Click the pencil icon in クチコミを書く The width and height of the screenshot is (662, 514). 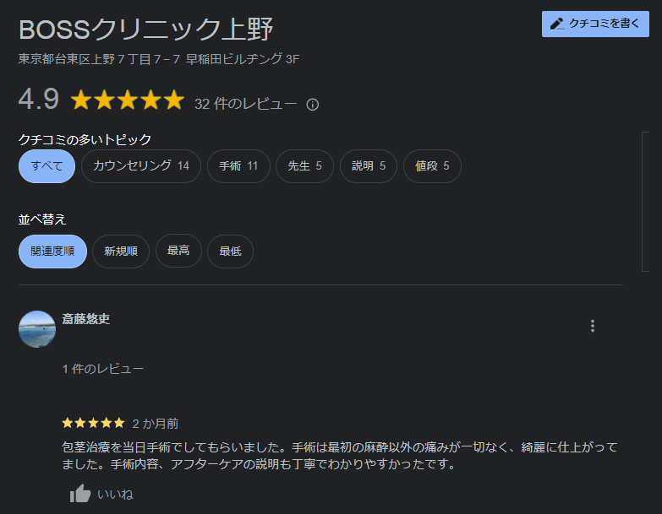(x=556, y=24)
